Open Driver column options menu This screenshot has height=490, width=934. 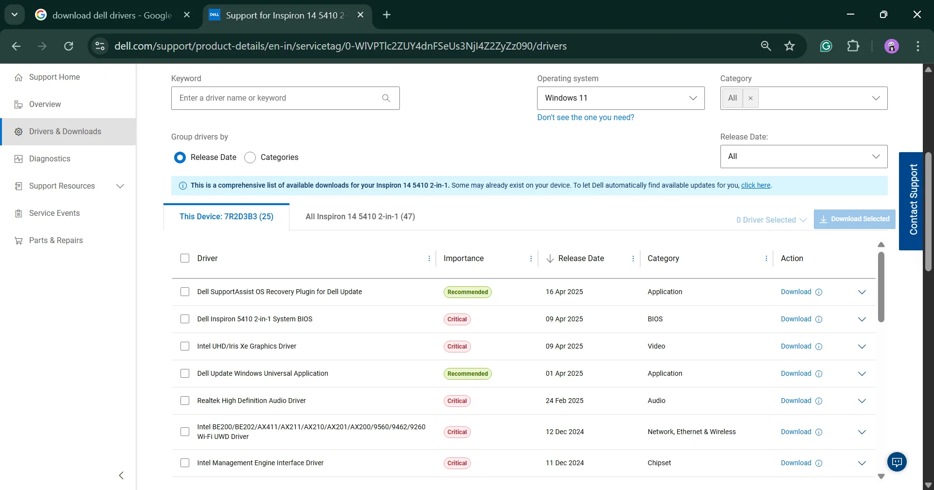point(429,259)
